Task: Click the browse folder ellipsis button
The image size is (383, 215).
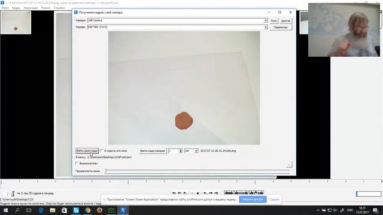Action: pos(289,165)
